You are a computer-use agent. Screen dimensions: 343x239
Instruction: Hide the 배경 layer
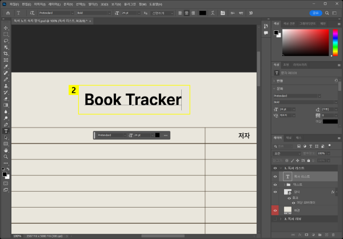[275, 210]
